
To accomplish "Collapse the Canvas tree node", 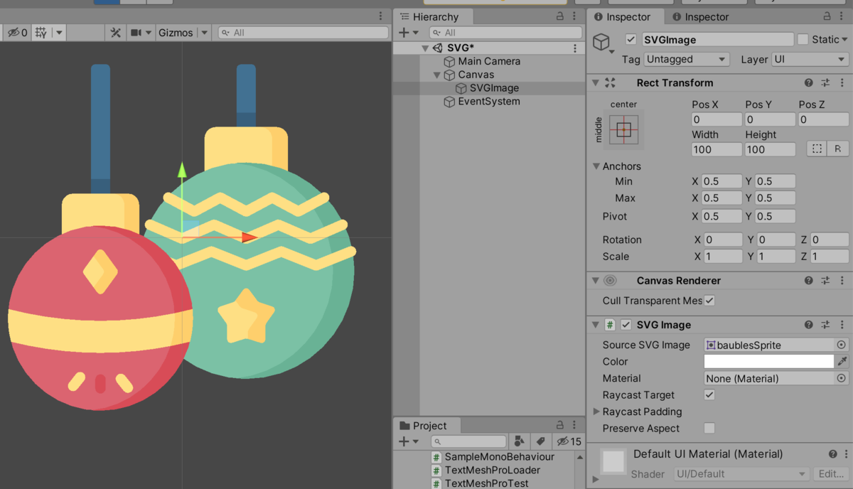I will (x=437, y=75).
